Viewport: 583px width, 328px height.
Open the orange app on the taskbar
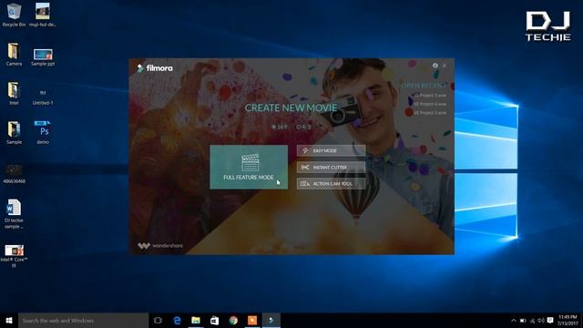point(252,320)
